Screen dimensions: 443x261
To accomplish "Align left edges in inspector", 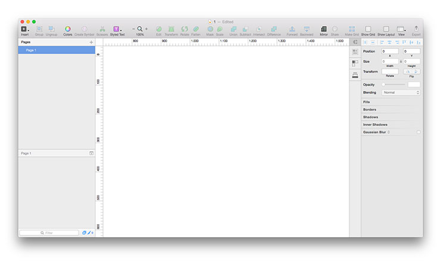I will [382, 42].
